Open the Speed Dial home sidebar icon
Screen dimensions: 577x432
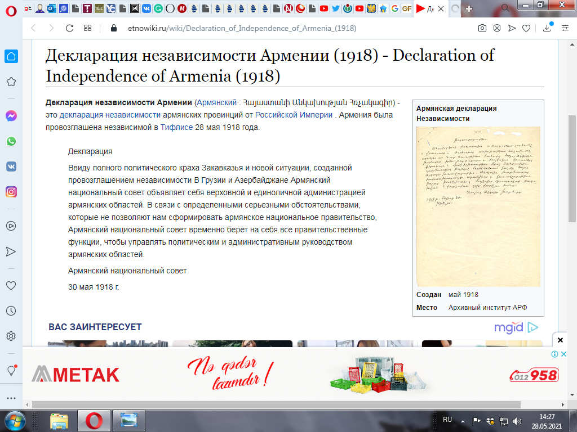click(x=11, y=56)
